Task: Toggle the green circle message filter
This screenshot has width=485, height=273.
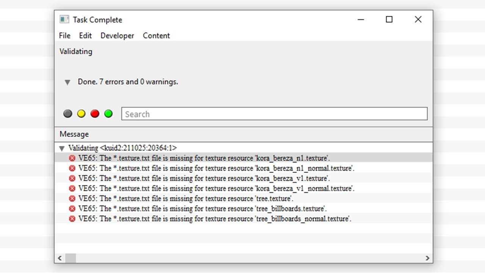Action: (108, 114)
